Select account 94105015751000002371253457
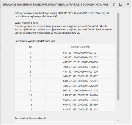 [x=80, y=76]
